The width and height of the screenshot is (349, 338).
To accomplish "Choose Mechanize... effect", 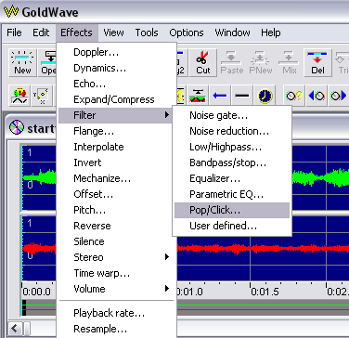I will tap(115, 178).
